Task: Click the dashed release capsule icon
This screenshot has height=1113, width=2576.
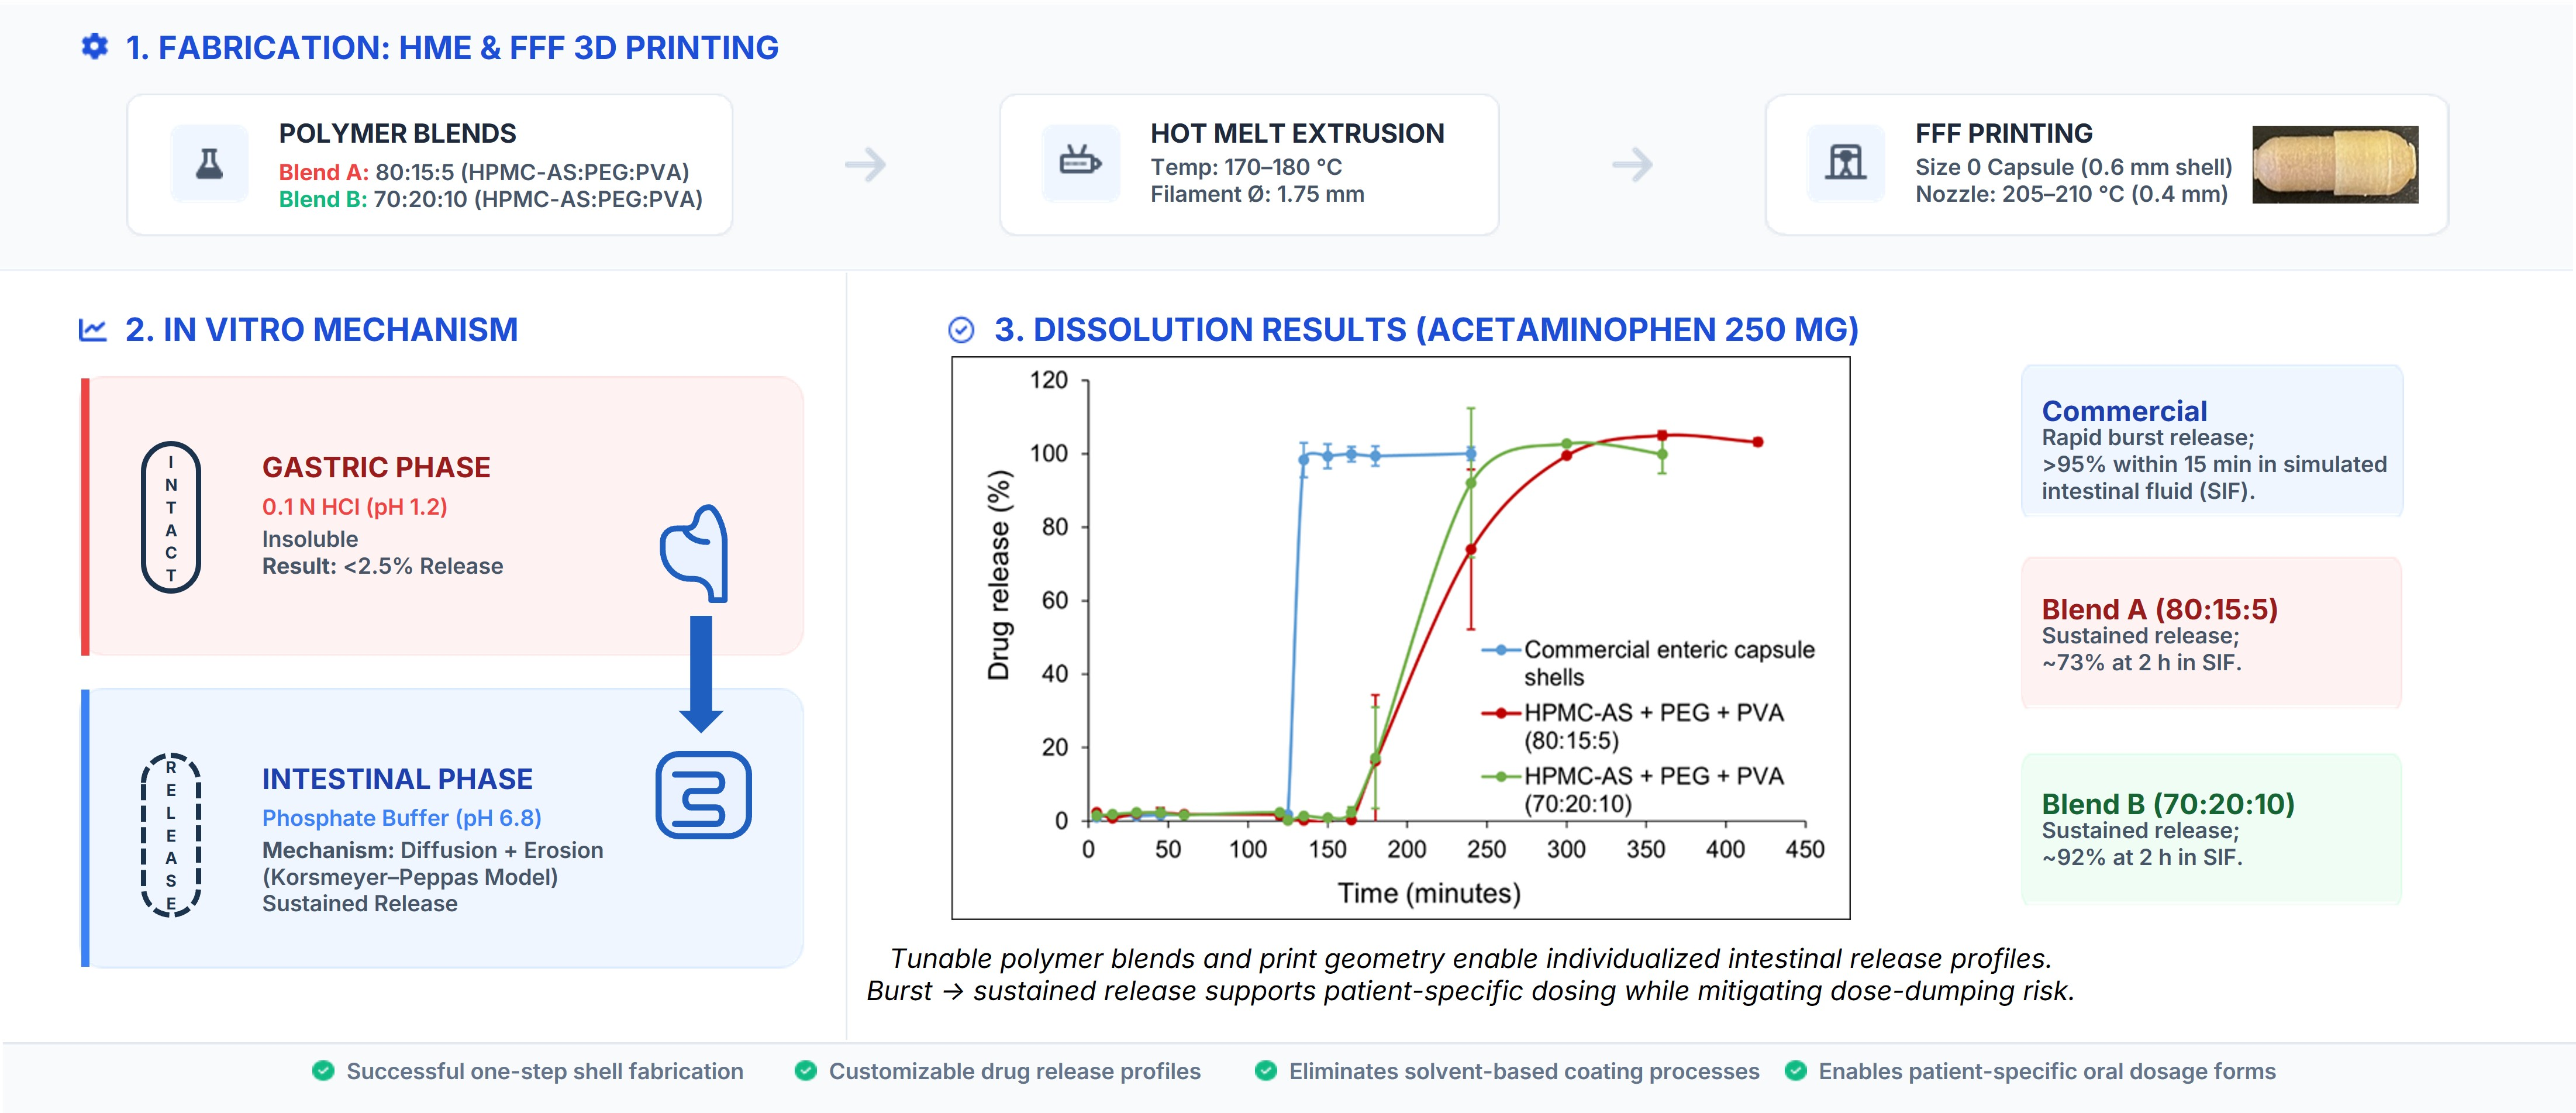Action: pos(171,835)
